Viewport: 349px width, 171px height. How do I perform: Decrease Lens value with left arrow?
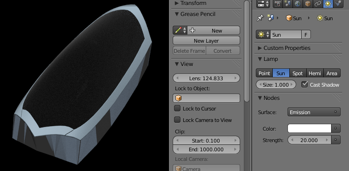177,78
